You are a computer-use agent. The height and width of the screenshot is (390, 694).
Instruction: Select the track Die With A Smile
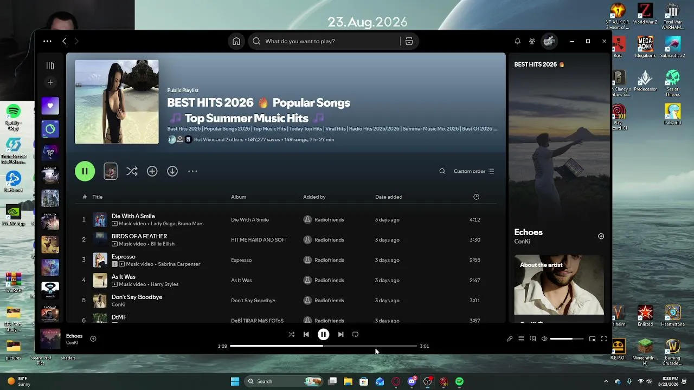tap(133, 216)
